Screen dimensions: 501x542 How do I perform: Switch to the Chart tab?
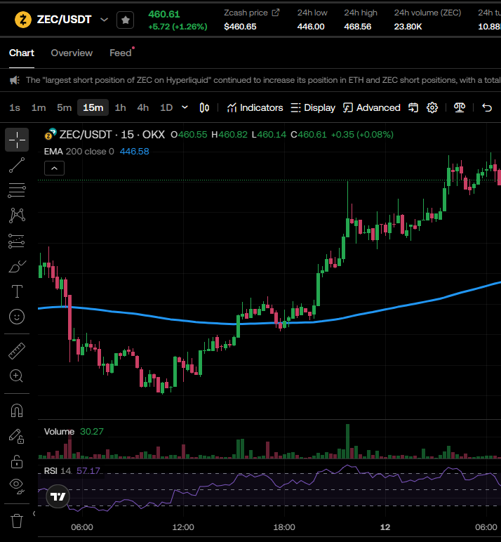(22, 53)
